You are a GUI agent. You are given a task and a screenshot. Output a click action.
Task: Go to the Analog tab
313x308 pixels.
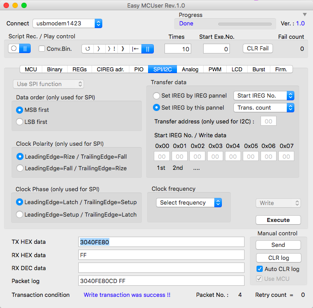pos(190,69)
